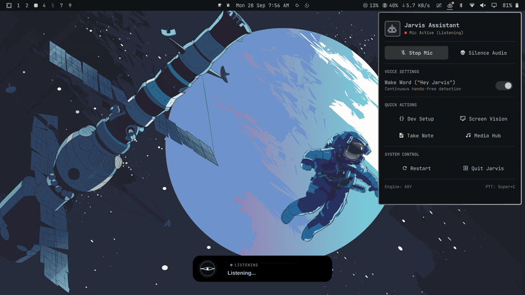Restart Jarvis from System Control
525x295 pixels.
click(x=416, y=168)
